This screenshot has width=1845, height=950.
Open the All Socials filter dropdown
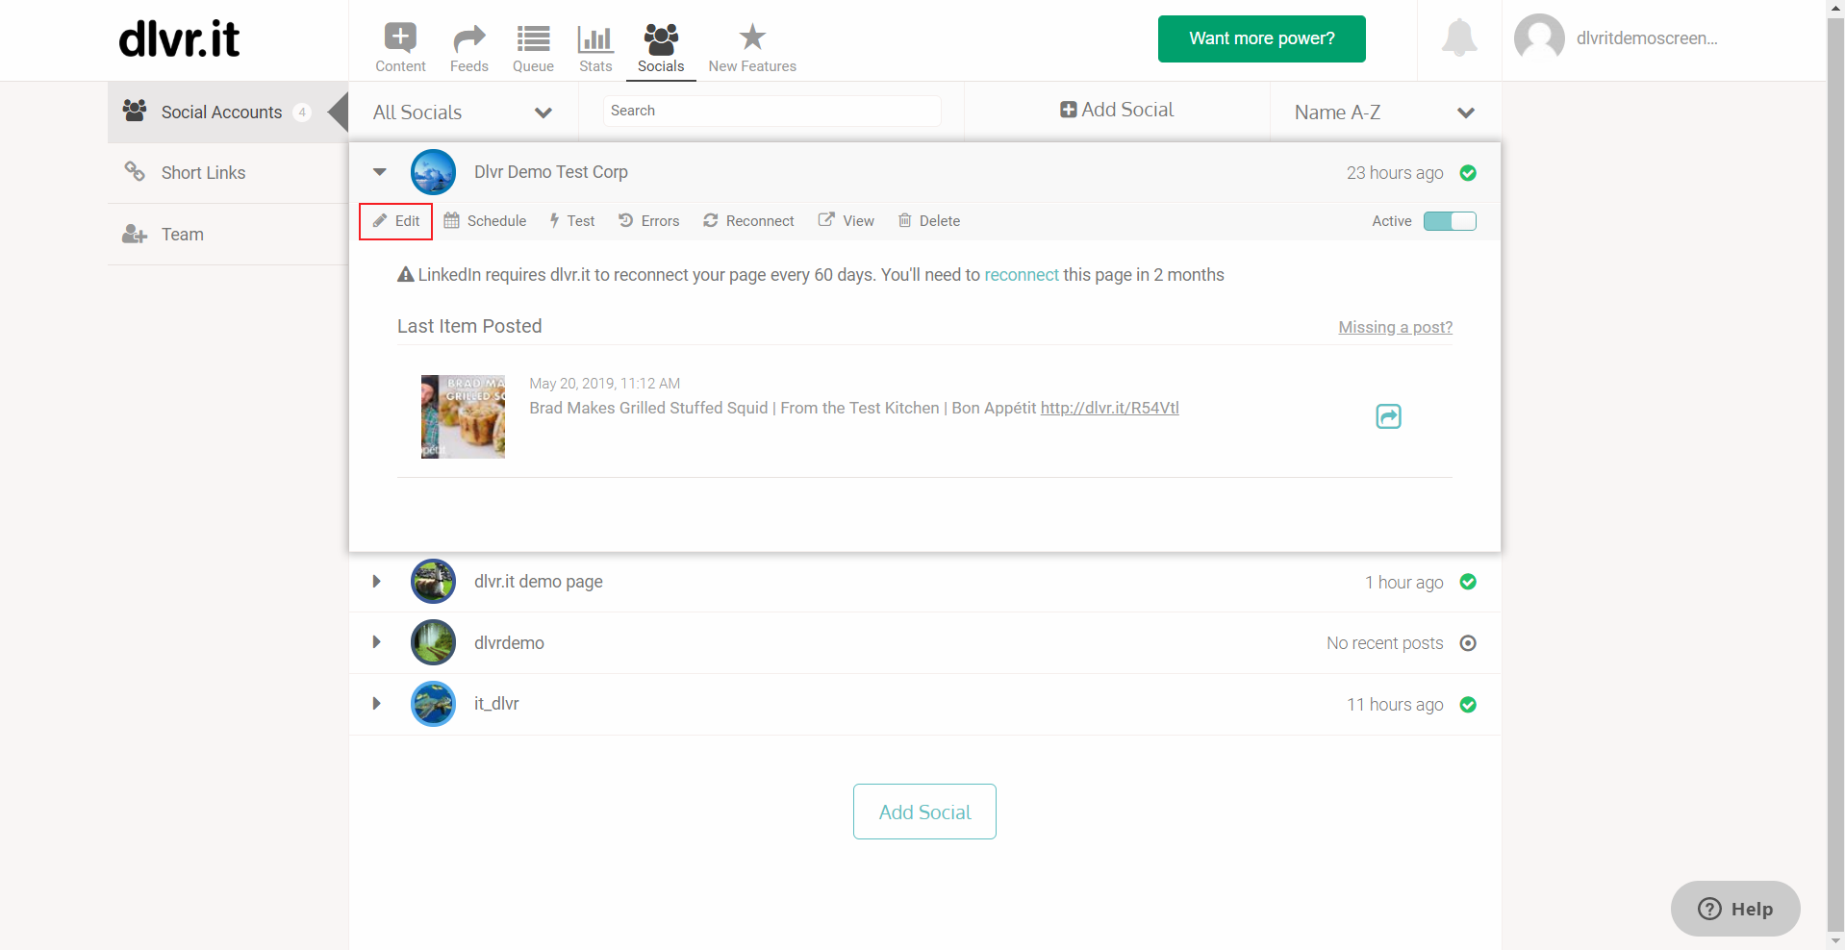click(463, 112)
